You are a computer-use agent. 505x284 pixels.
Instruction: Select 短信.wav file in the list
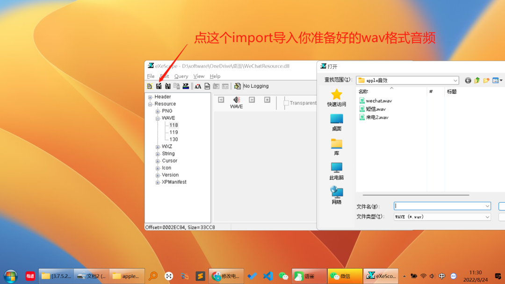click(x=372, y=109)
